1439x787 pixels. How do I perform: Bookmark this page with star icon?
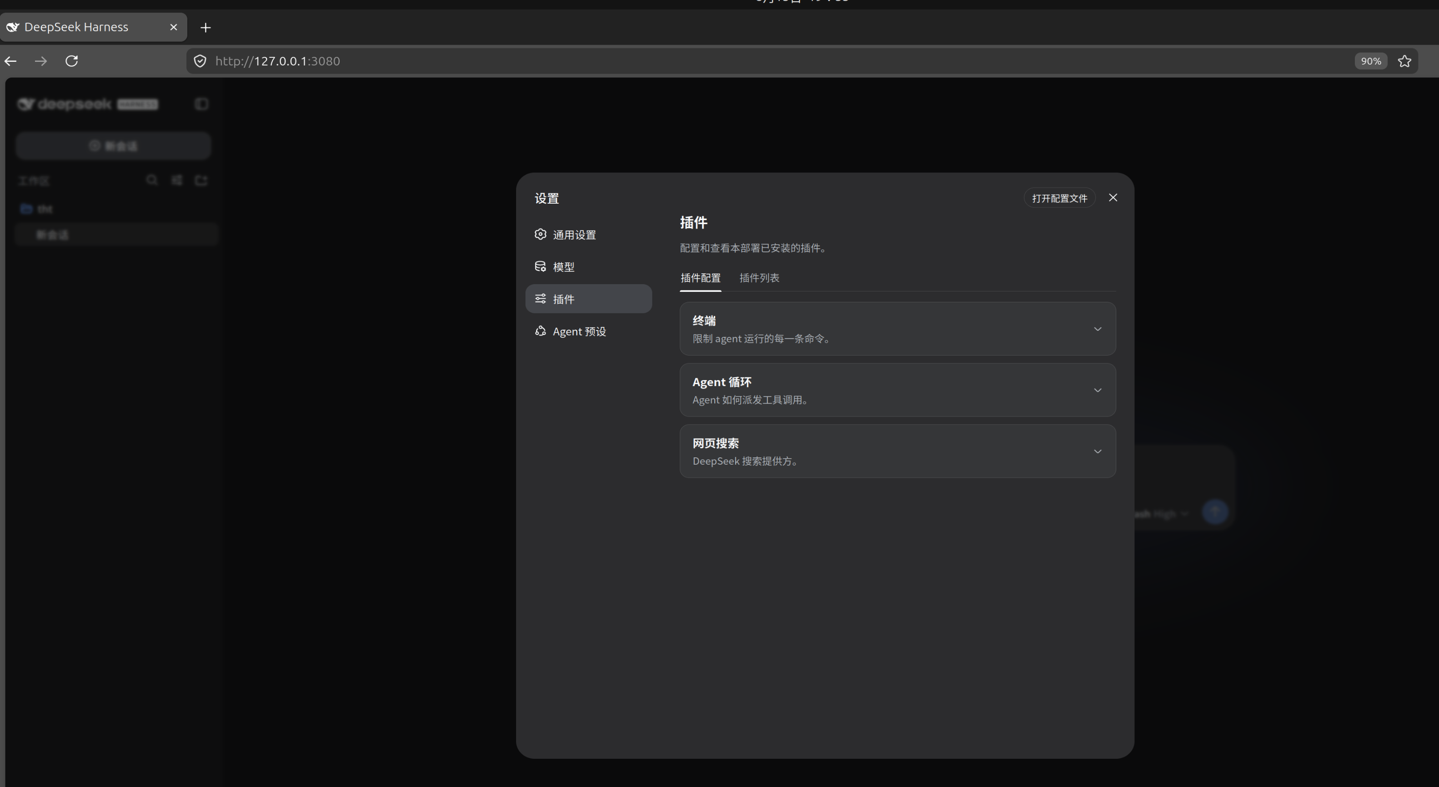1404,61
